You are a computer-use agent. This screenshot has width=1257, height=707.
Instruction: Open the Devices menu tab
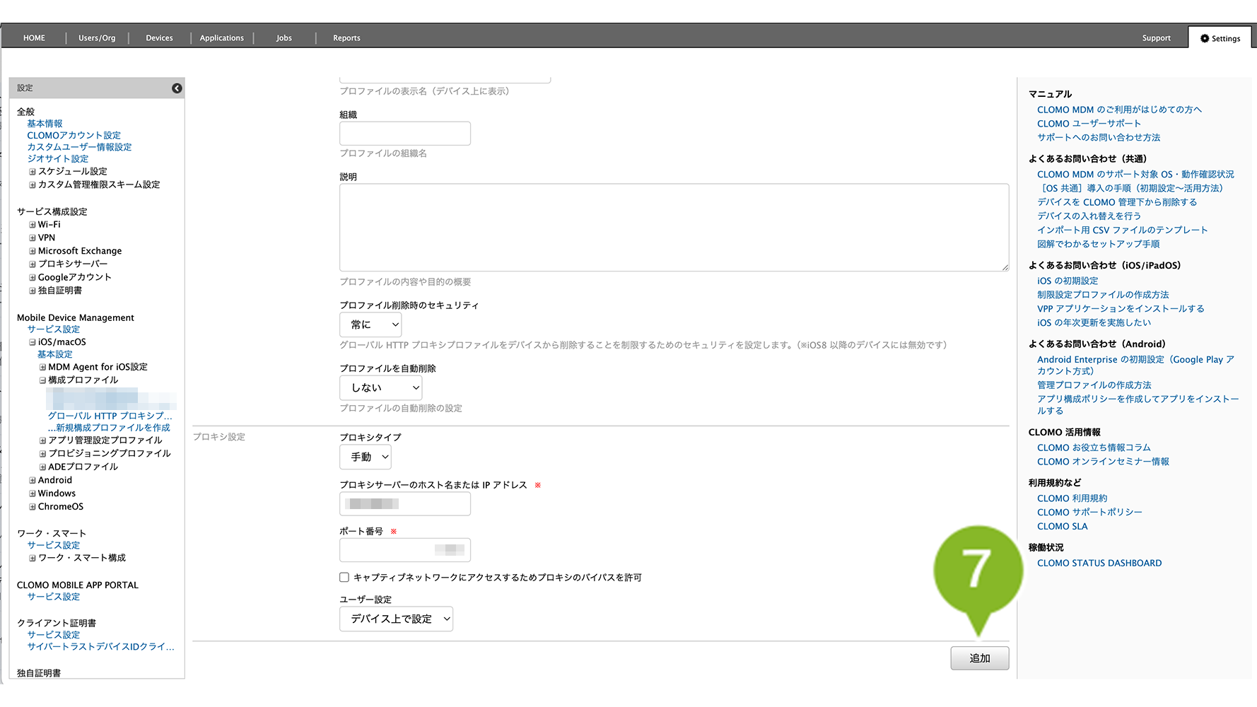click(159, 38)
